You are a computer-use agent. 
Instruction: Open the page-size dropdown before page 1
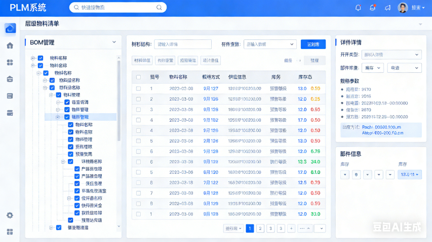pos(233,228)
